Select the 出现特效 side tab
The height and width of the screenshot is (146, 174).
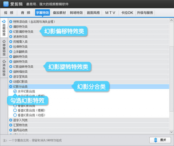(4, 28)
